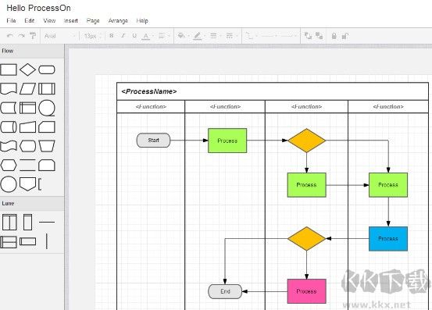432x310 pixels.
Task: Select the vertical swimlane pool shape in Lane
Action: click(9, 222)
